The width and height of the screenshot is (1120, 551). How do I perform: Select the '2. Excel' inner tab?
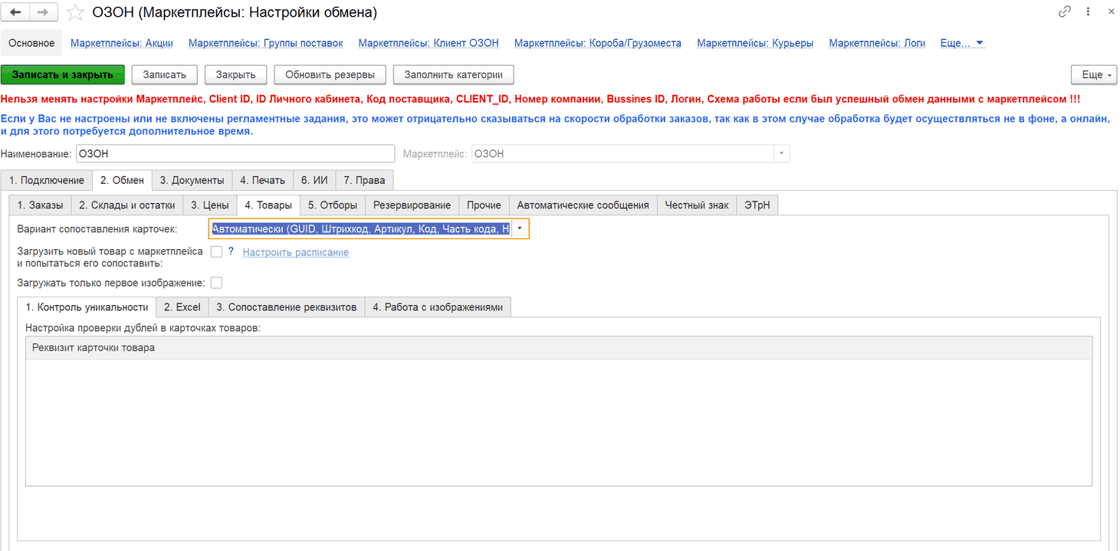pos(182,307)
